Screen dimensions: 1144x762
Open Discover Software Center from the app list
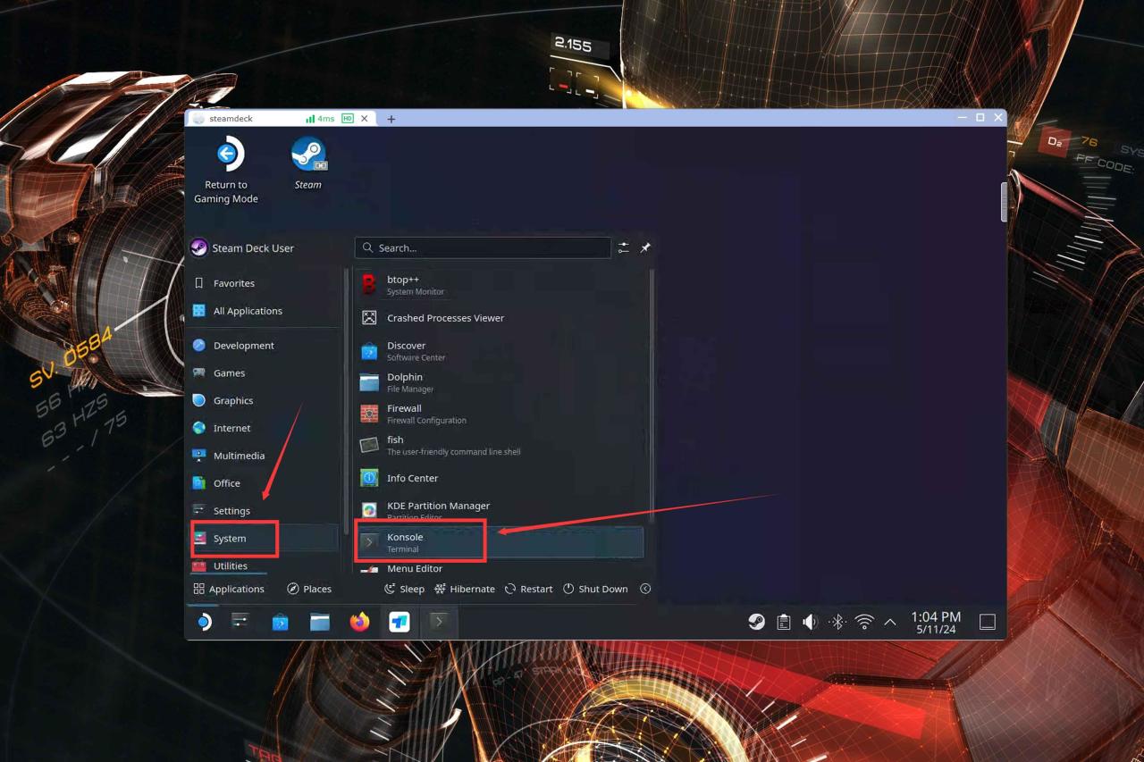(500, 351)
